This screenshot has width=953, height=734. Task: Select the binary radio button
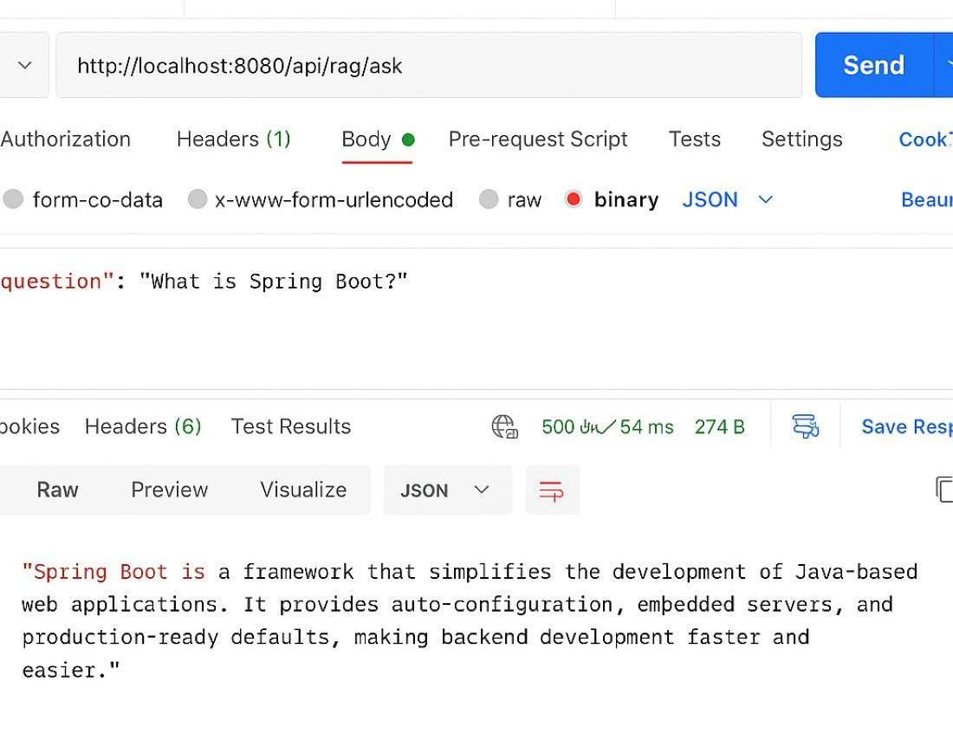click(x=573, y=199)
